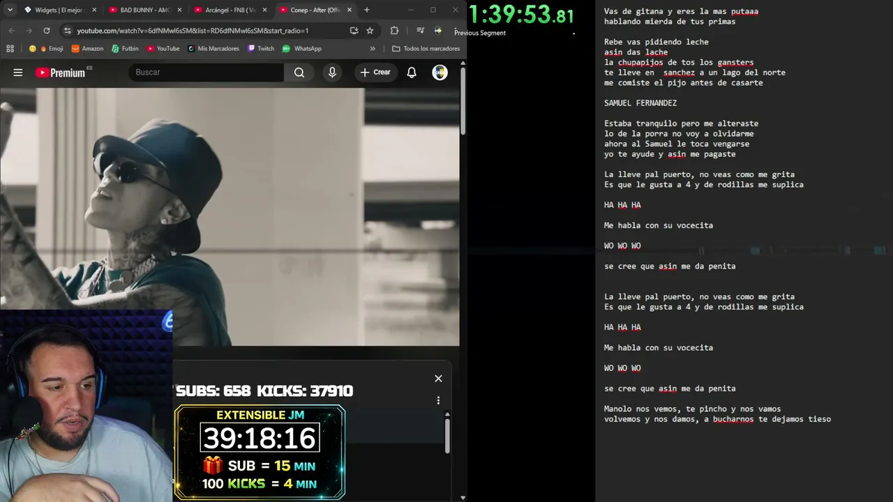Open the Mis Marcadores bookmark
Image resolution: width=893 pixels, height=502 pixels.
213,49
